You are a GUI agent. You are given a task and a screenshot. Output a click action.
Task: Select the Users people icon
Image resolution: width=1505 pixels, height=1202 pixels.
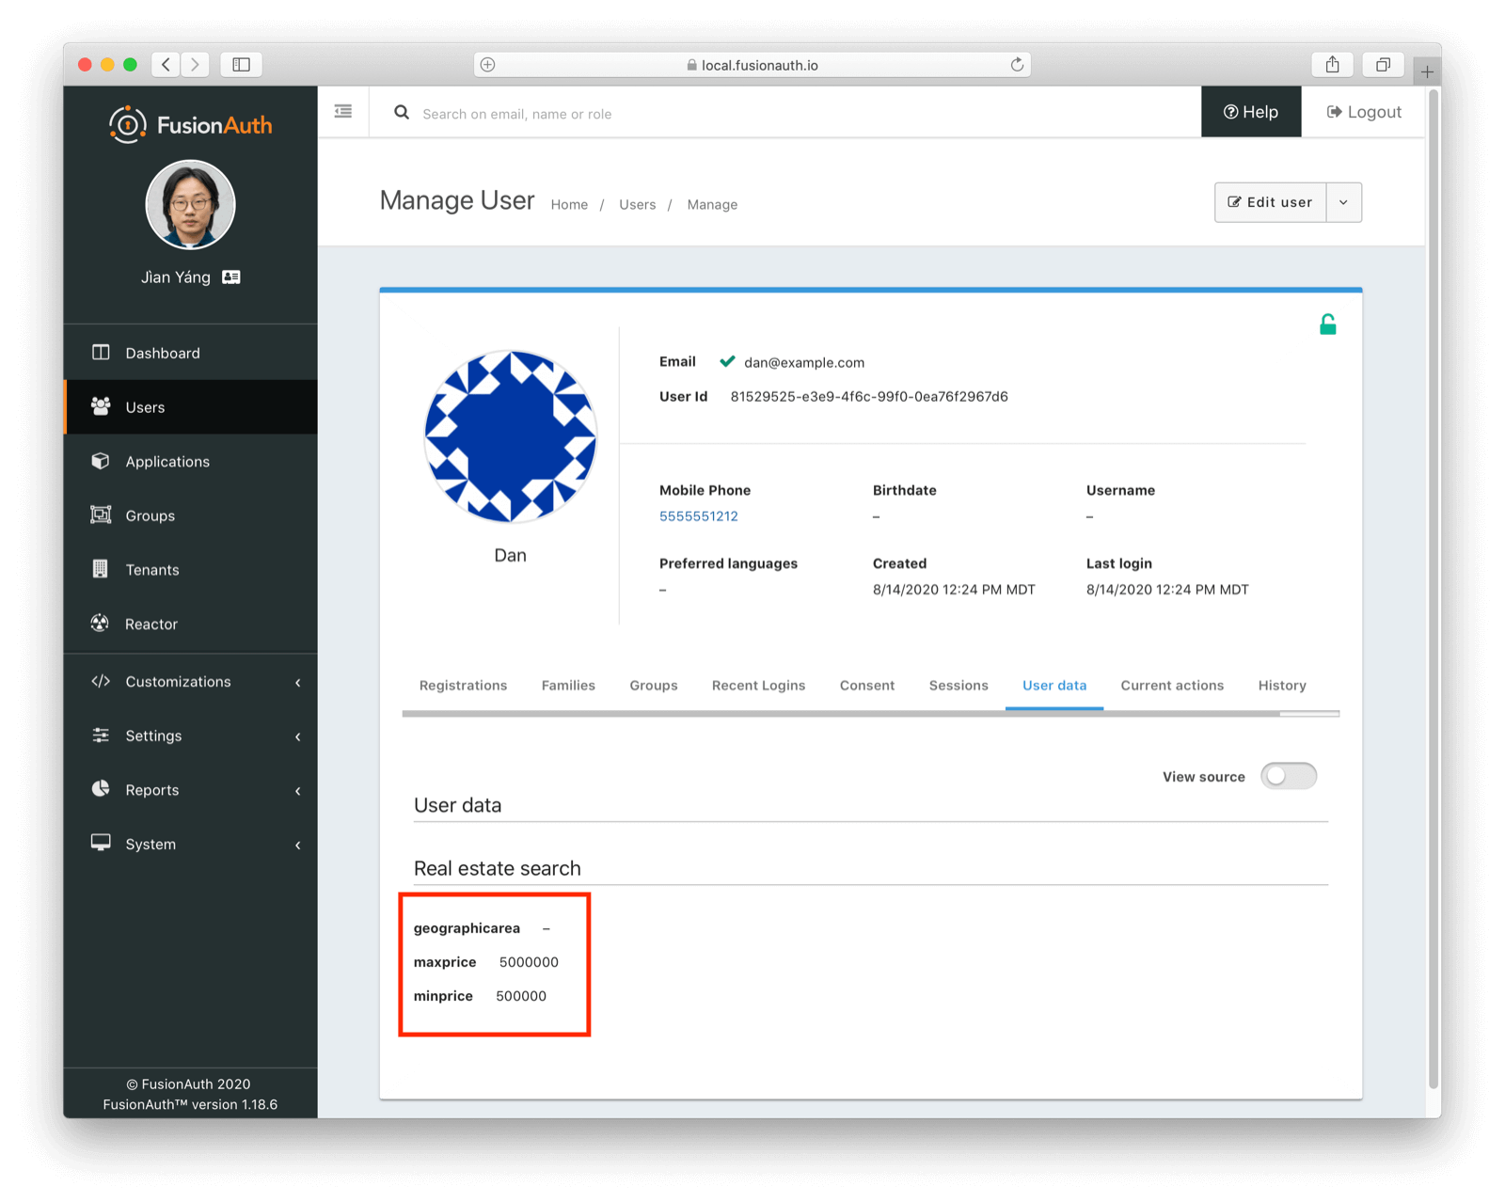[101, 406]
